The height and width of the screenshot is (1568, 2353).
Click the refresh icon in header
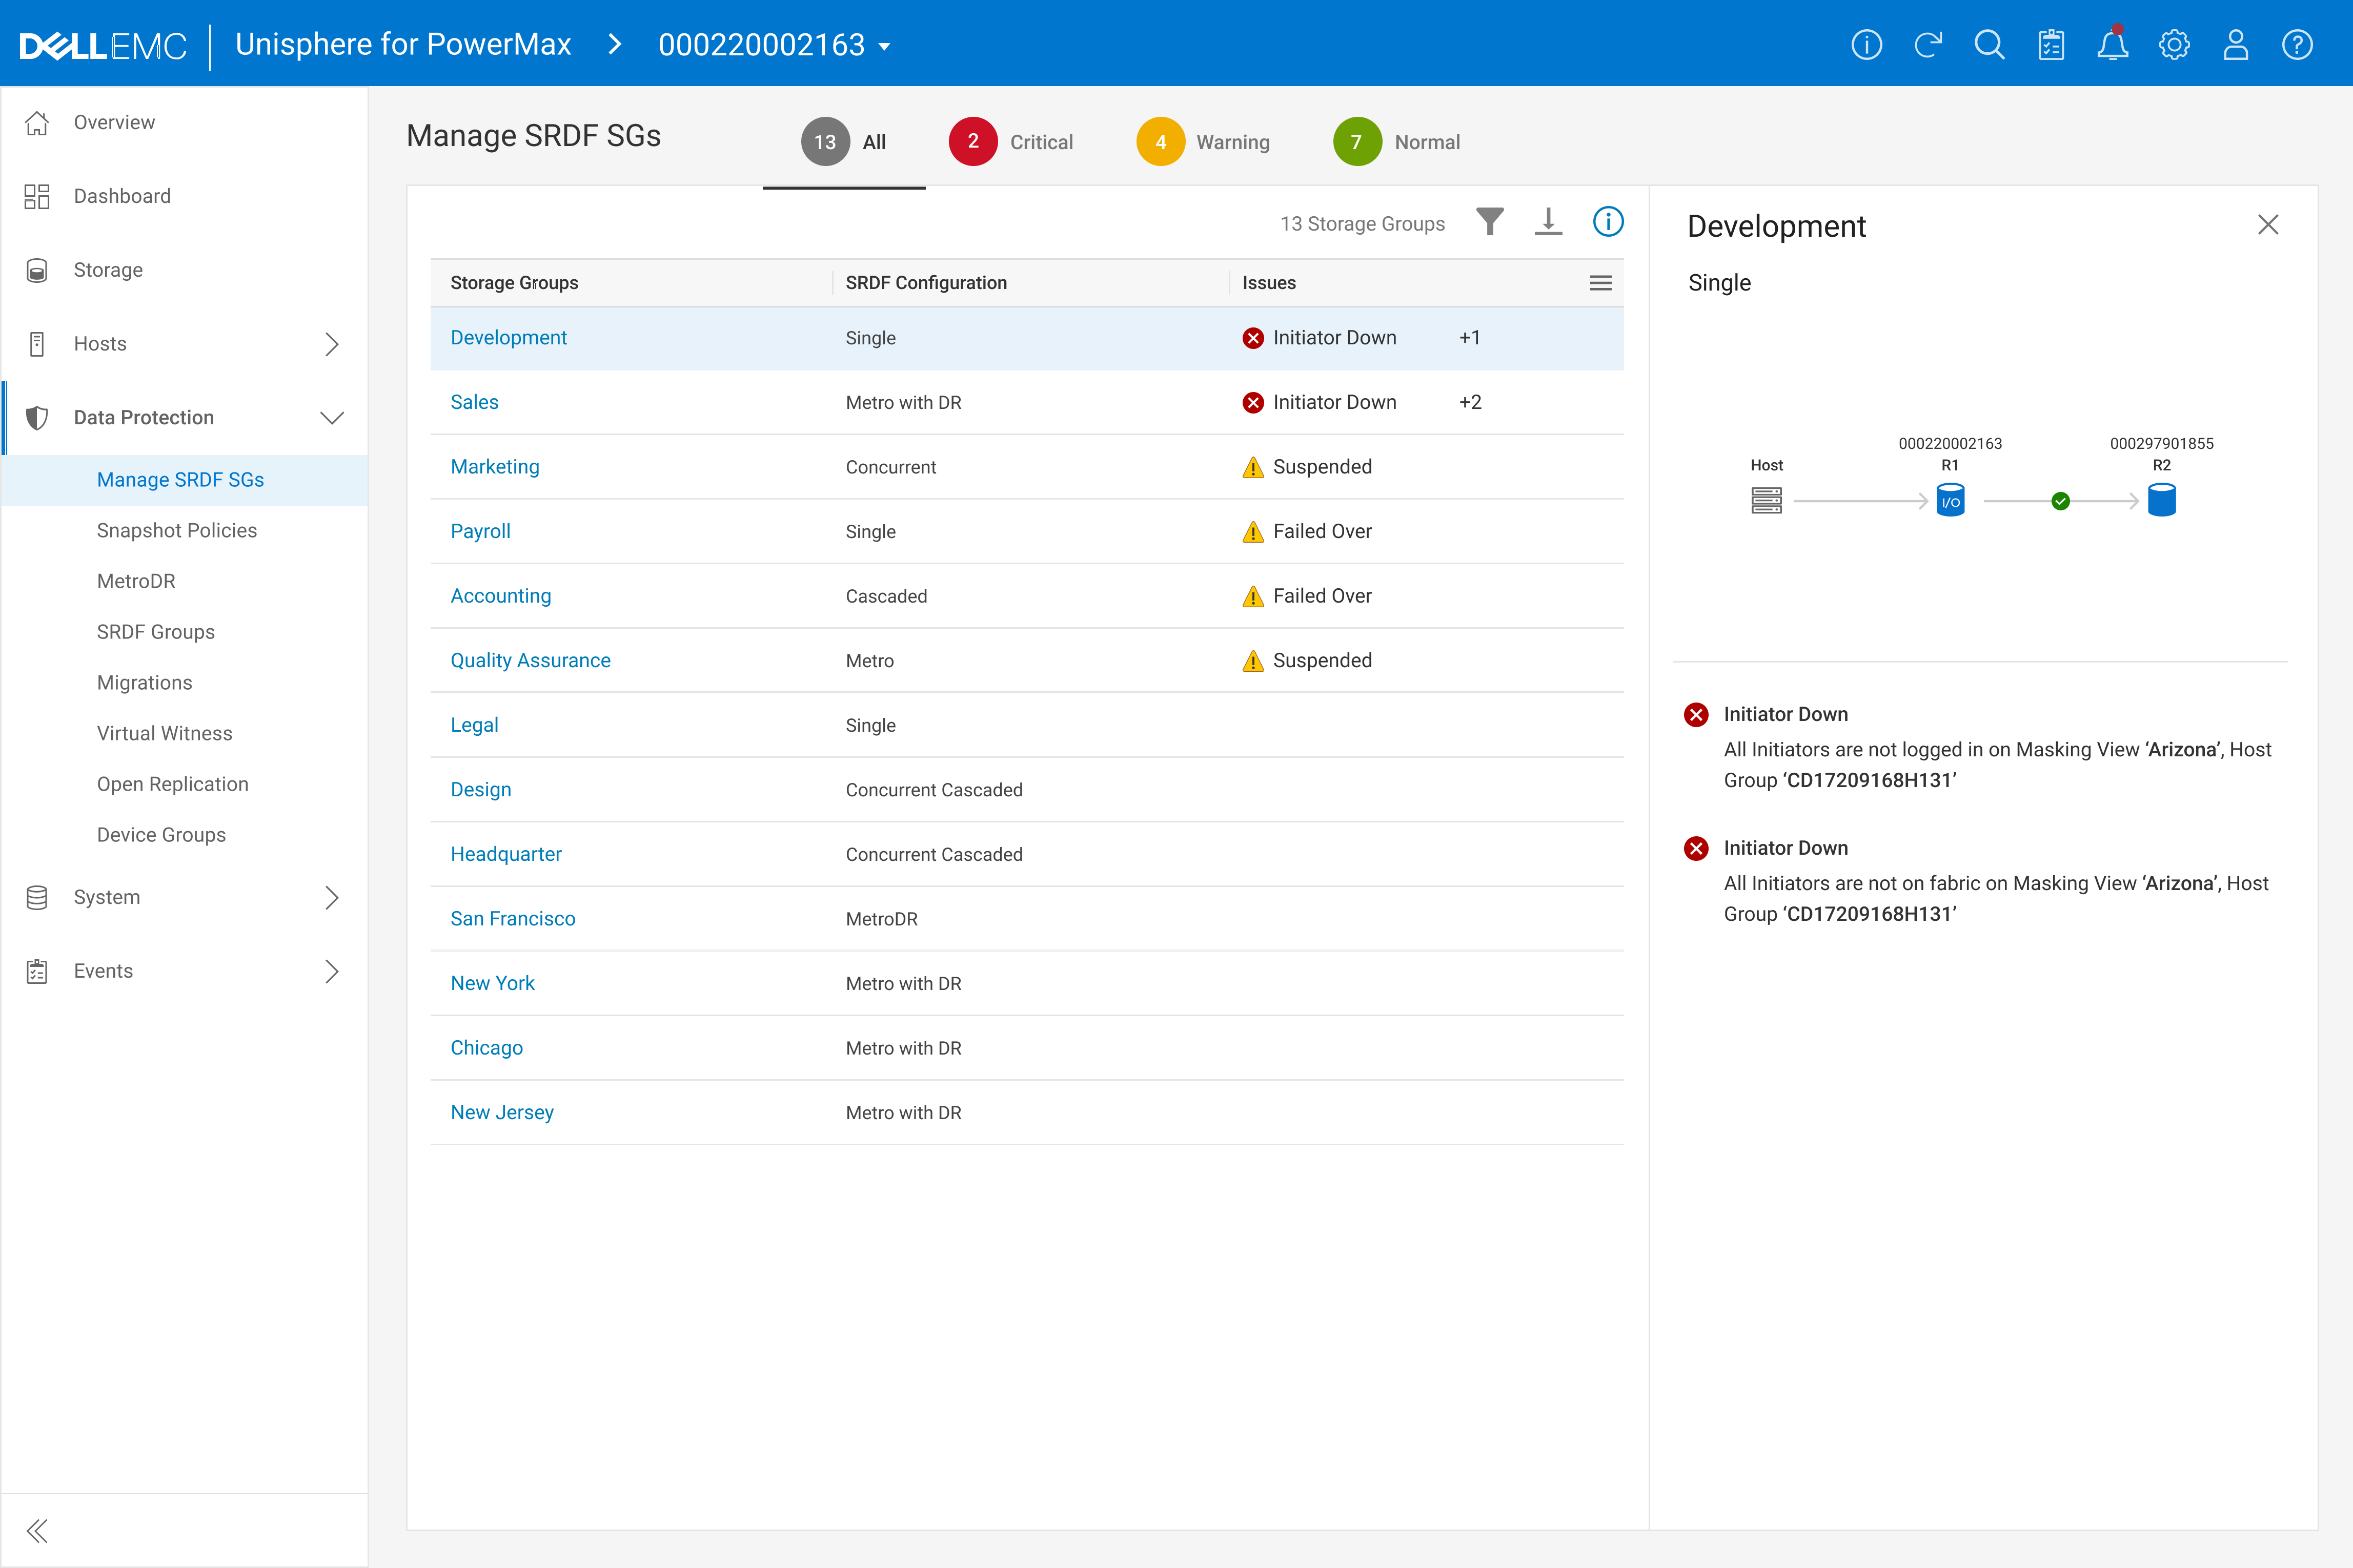[1928, 45]
